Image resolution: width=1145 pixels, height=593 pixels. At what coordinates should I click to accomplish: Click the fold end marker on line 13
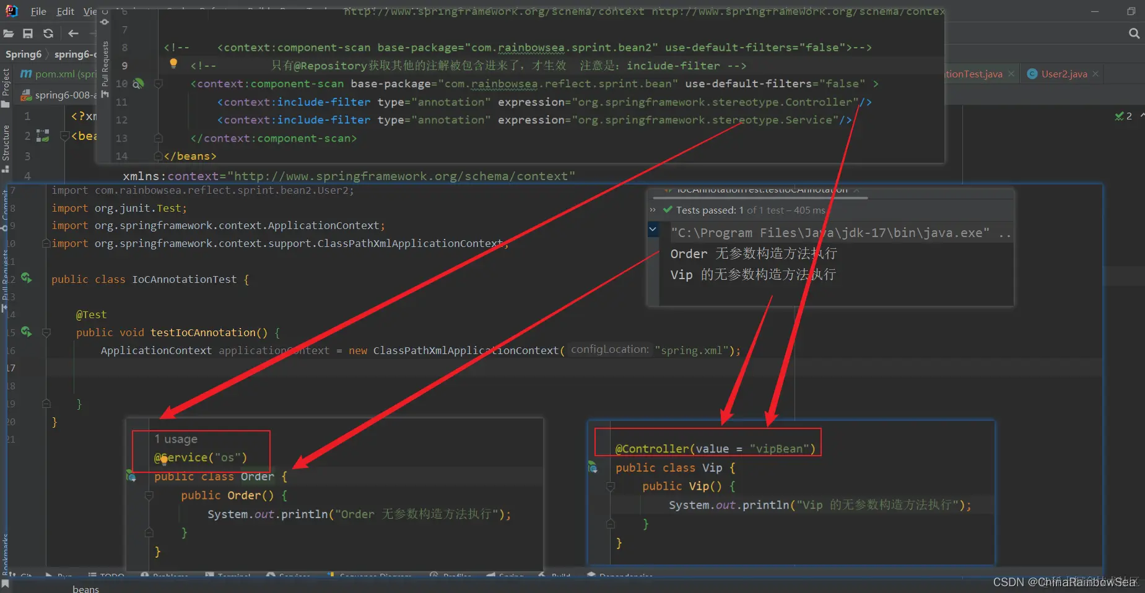pyautogui.click(x=159, y=138)
